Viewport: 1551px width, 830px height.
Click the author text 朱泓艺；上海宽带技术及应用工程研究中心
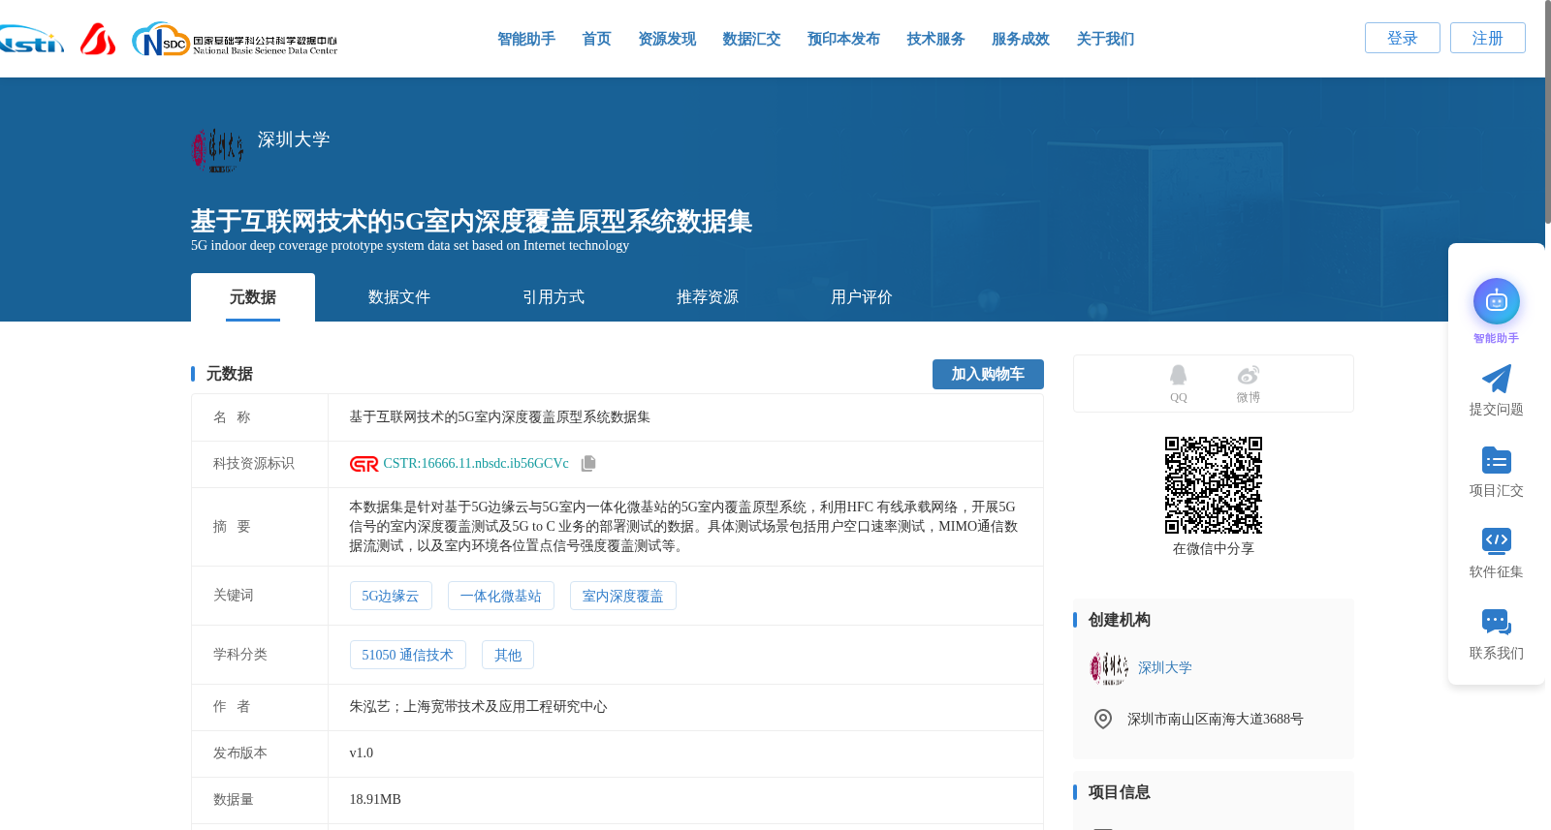click(x=478, y=707)
